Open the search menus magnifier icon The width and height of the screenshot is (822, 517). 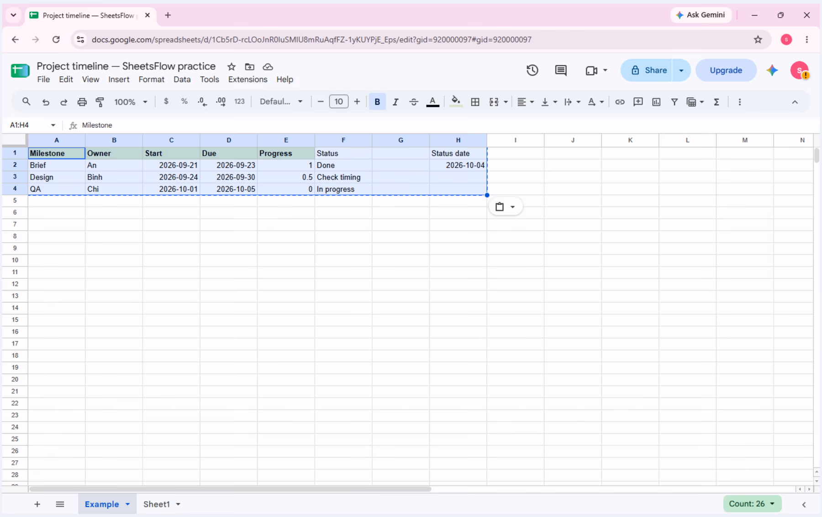(x=26, y=102)
